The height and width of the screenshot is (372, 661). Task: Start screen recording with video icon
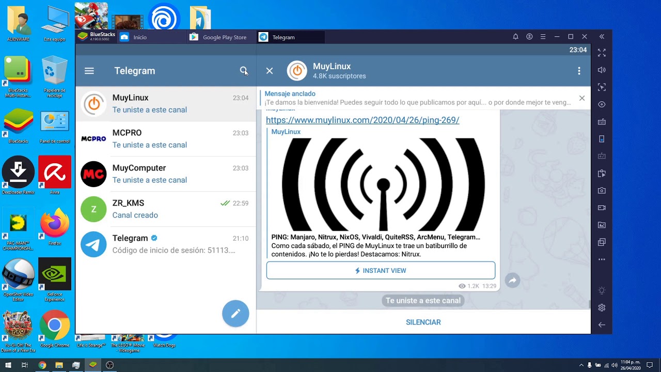tap(602, 208)
